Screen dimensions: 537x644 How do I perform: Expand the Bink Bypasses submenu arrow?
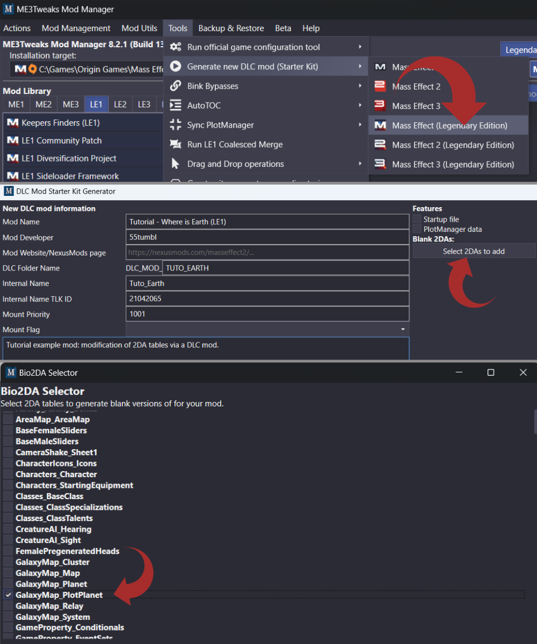point(360,86)
